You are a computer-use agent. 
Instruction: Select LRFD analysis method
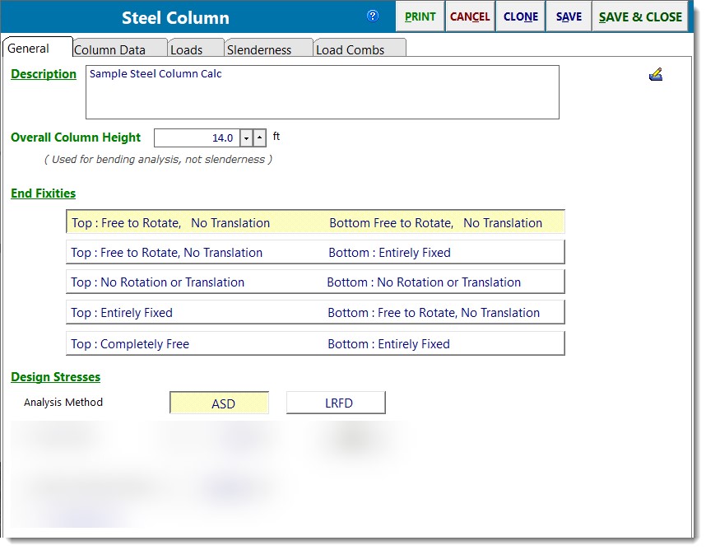[x=336, y=403]
